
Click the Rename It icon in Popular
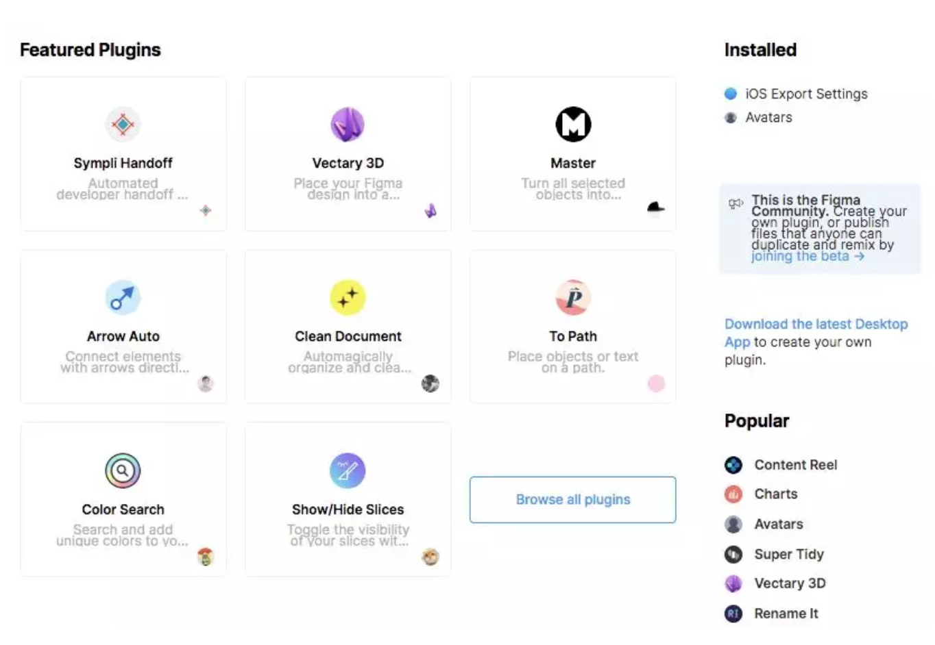[733, 614]
